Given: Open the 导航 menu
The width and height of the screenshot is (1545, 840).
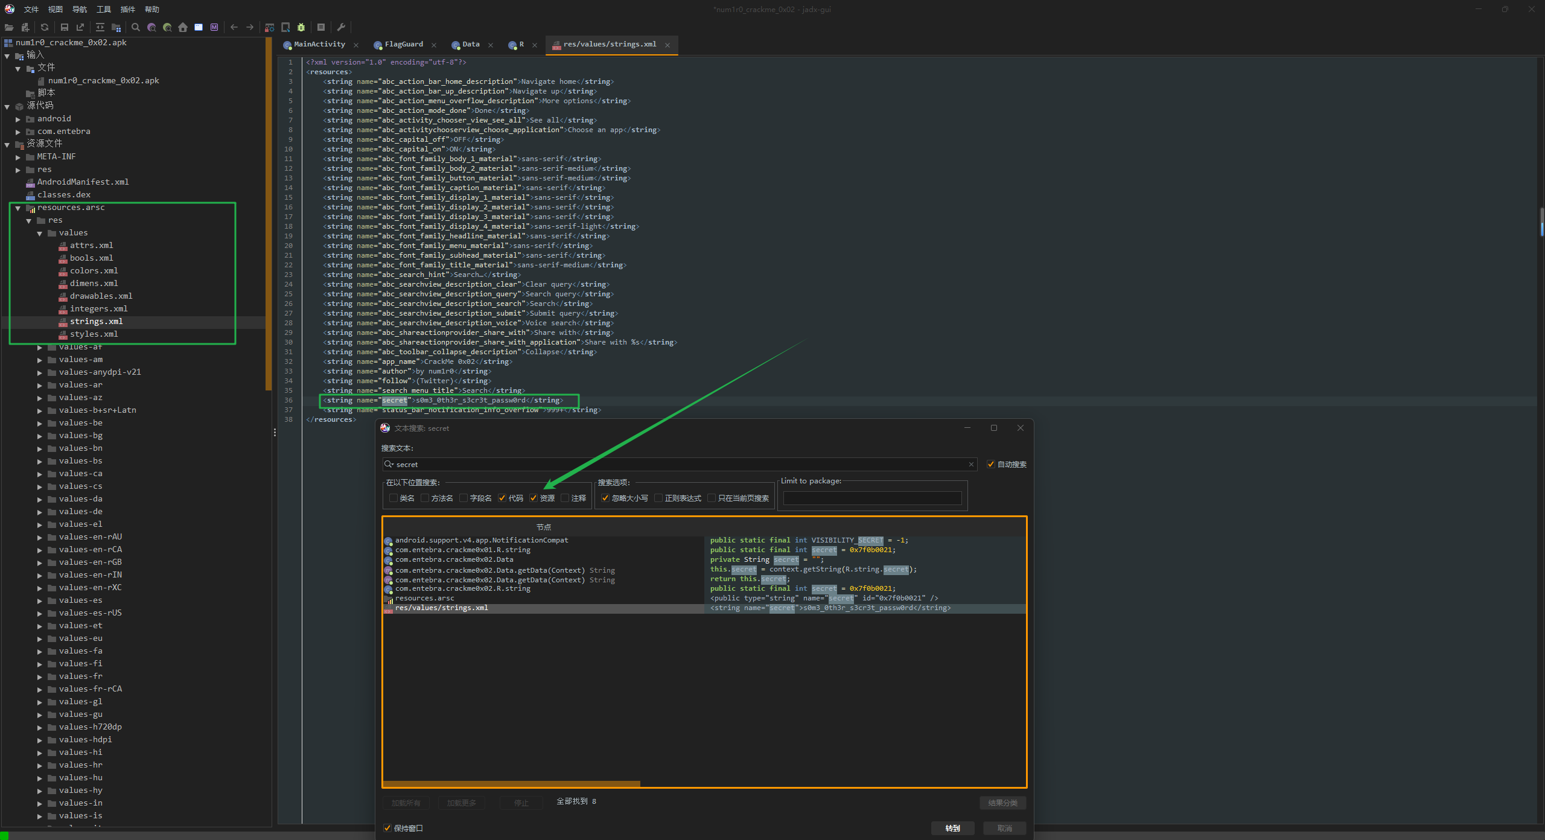Looking at the screenshot, I should (79, 9).
